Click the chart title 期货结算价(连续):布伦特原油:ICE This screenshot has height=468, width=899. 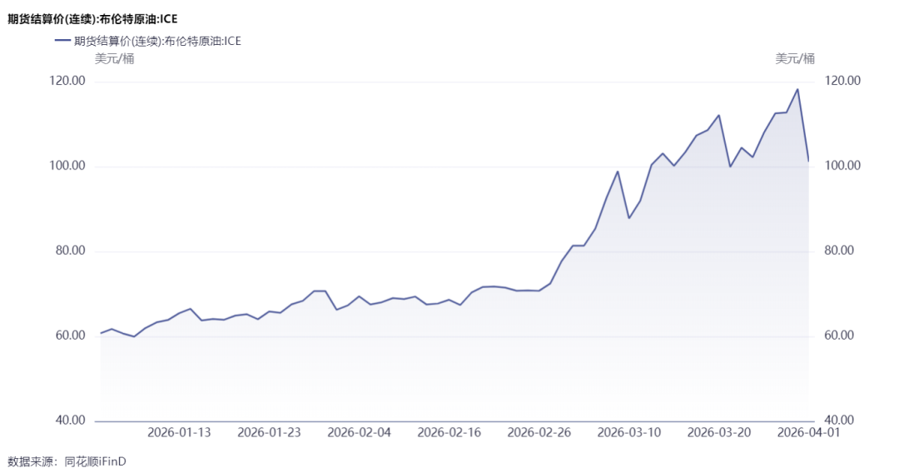click(x=92, y=19)
